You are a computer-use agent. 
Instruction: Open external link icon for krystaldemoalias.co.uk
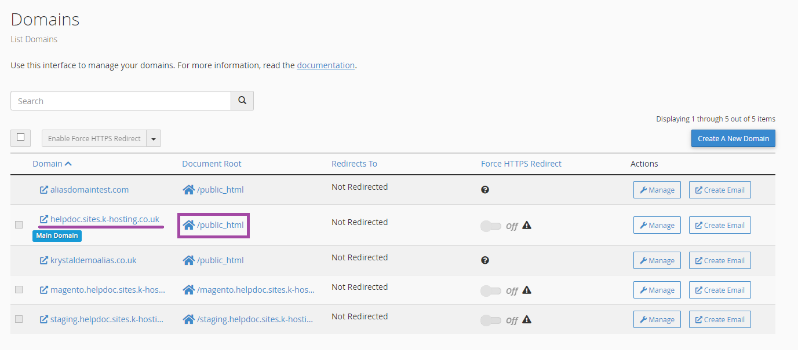pyautogui.click(x=43, y=260)
